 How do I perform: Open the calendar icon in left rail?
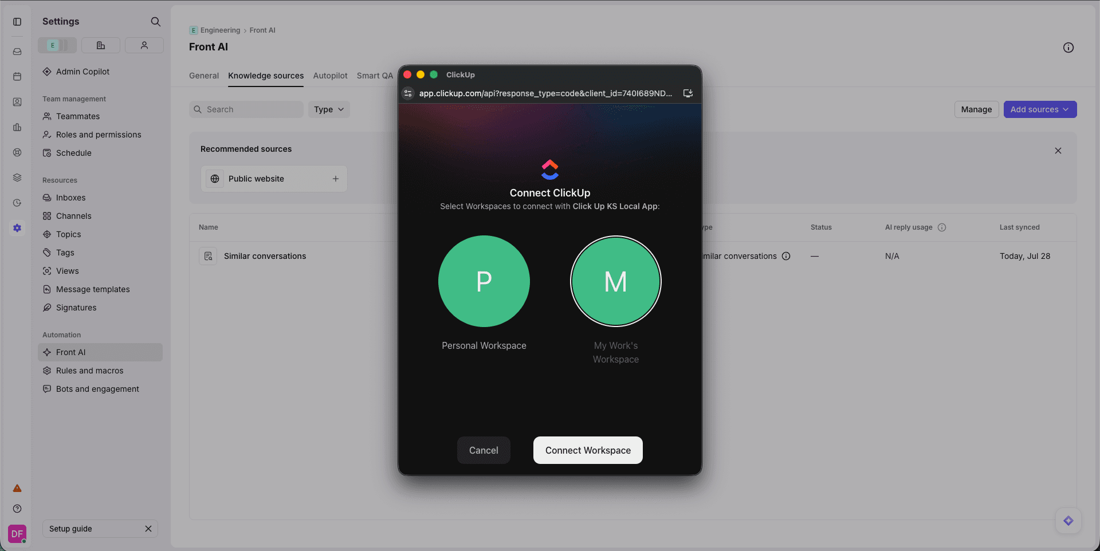point(17,77)
